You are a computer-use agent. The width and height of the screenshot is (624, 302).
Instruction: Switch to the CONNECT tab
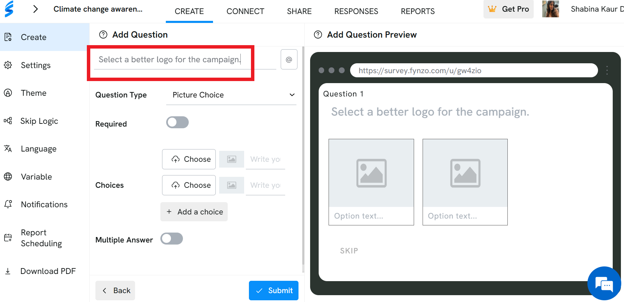[245, 11]
